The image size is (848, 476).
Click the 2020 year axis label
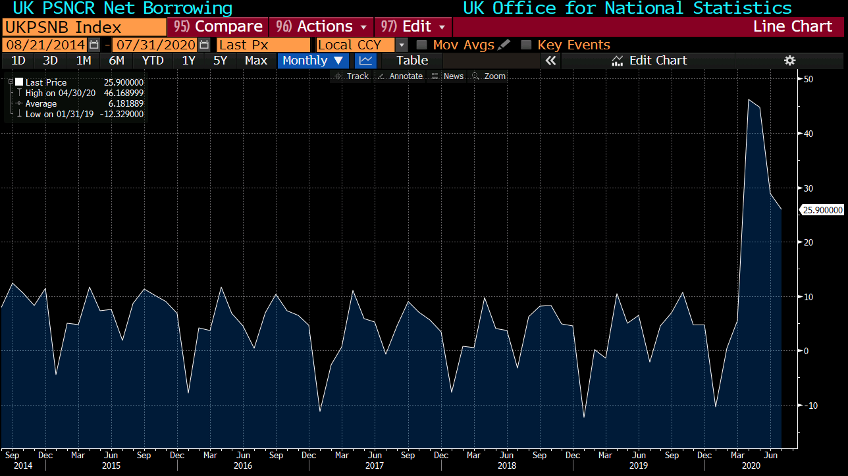752,465
